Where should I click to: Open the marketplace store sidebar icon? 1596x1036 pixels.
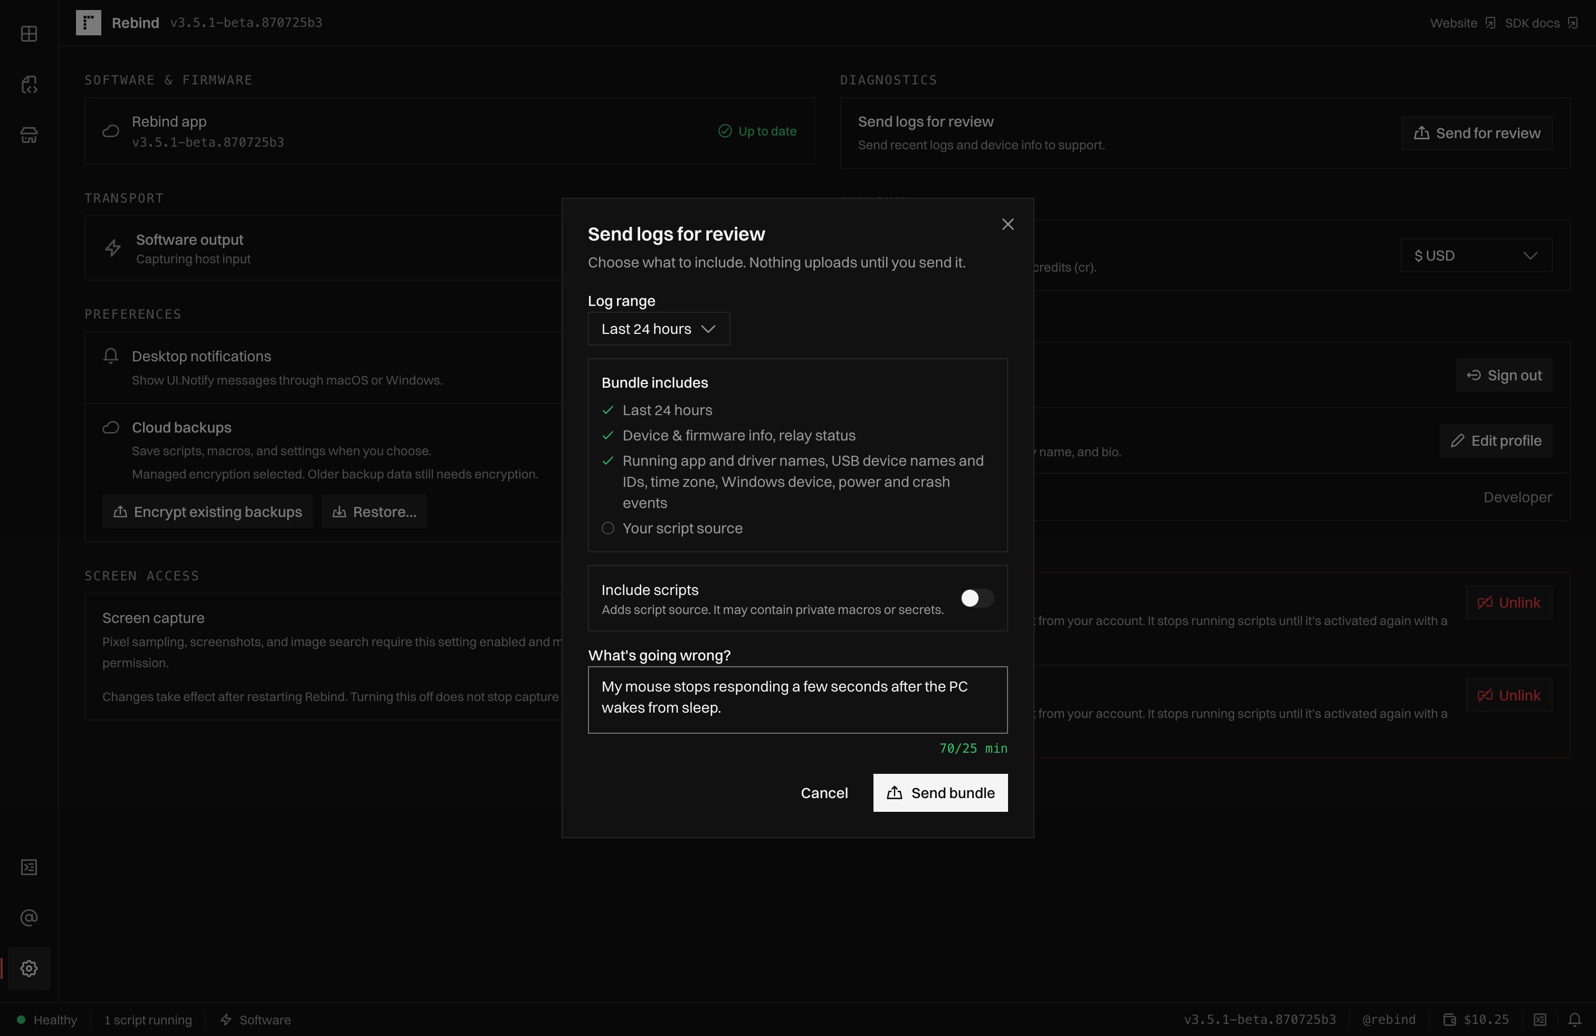tap(29, 136)
